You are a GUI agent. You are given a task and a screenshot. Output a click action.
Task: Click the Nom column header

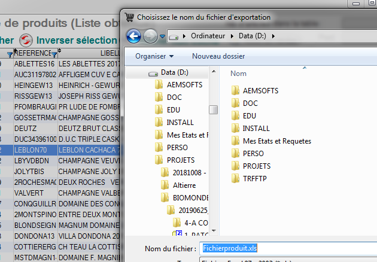pyautogui.click(x=239, y=74)
